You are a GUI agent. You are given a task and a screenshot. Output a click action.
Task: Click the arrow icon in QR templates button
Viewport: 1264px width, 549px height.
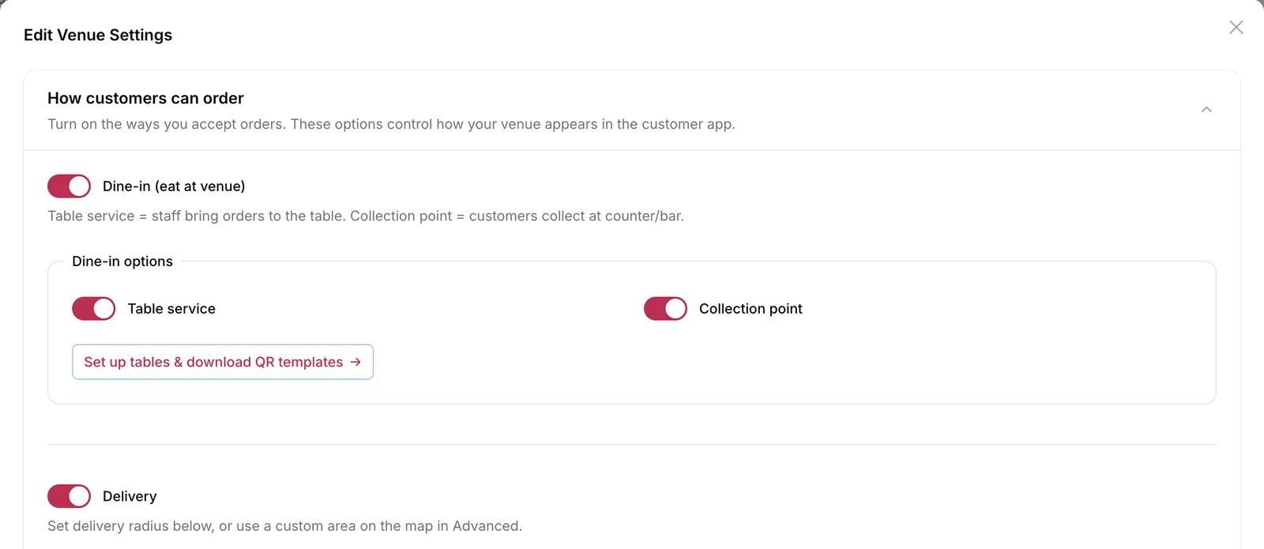click(x=355, y=362)
